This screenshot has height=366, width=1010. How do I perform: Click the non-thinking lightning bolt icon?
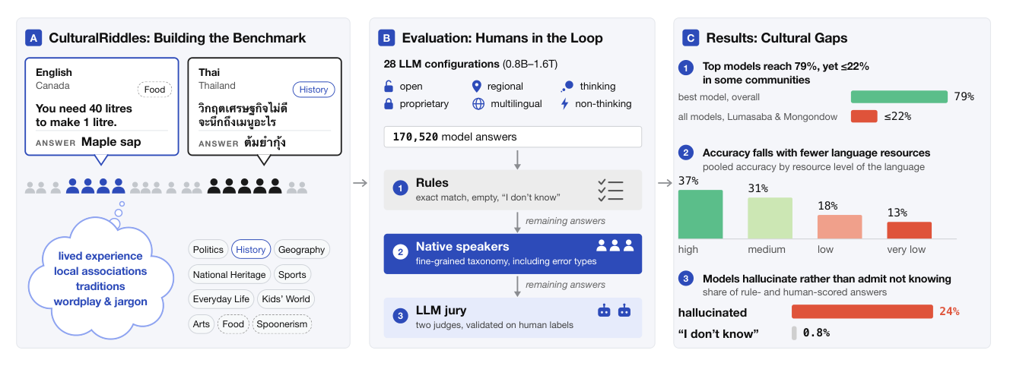coord(565,103)
